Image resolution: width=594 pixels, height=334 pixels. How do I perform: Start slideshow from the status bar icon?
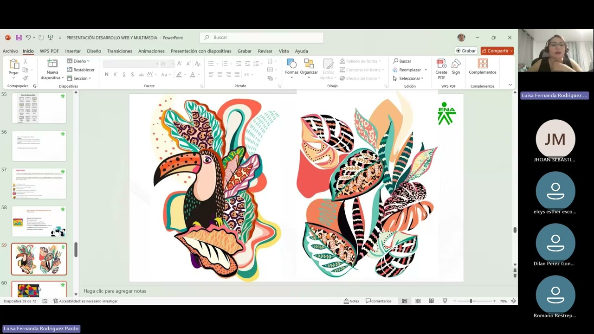pyautogui.click(x=445, y=301)
